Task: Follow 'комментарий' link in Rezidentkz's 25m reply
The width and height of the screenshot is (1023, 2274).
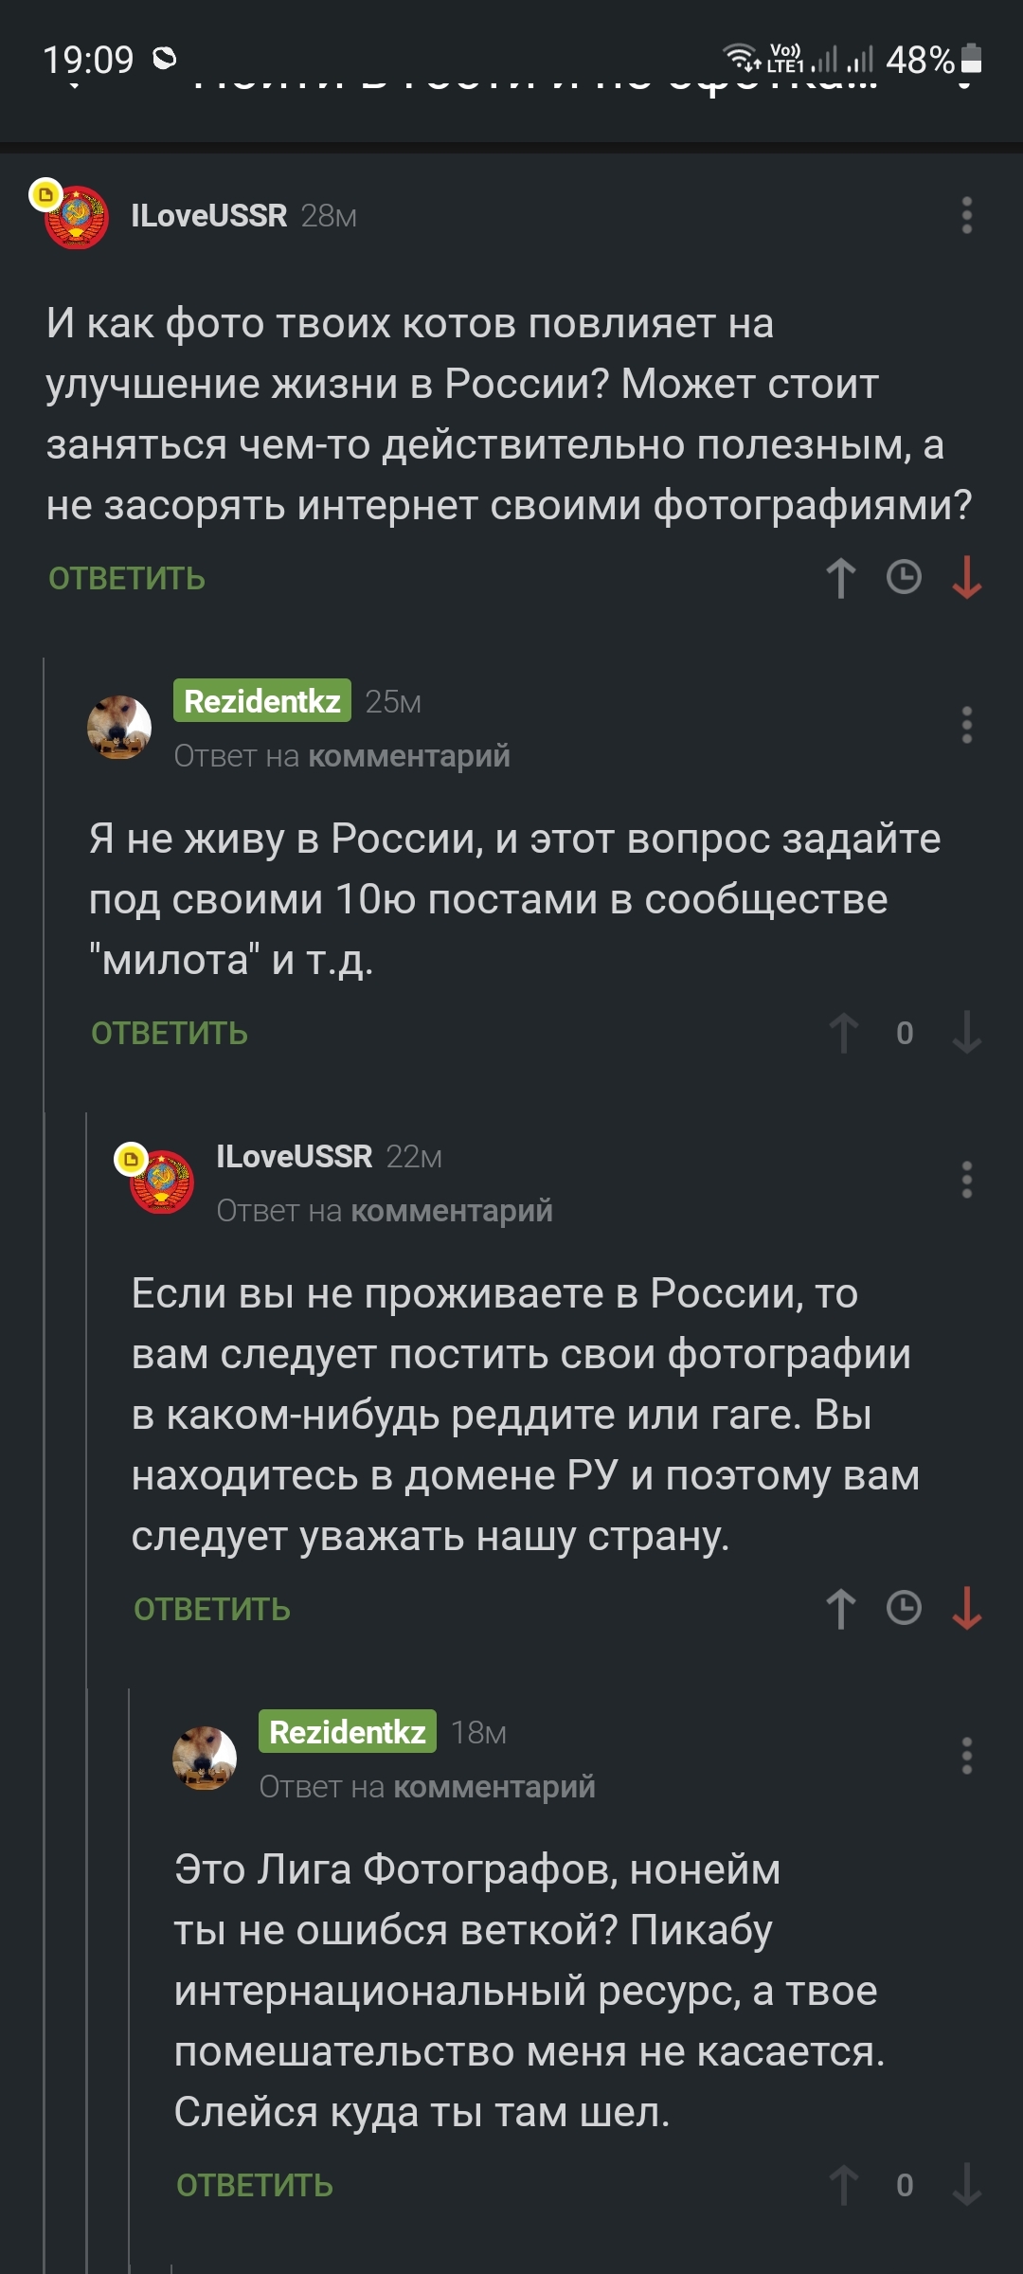Action: [409, 756]
